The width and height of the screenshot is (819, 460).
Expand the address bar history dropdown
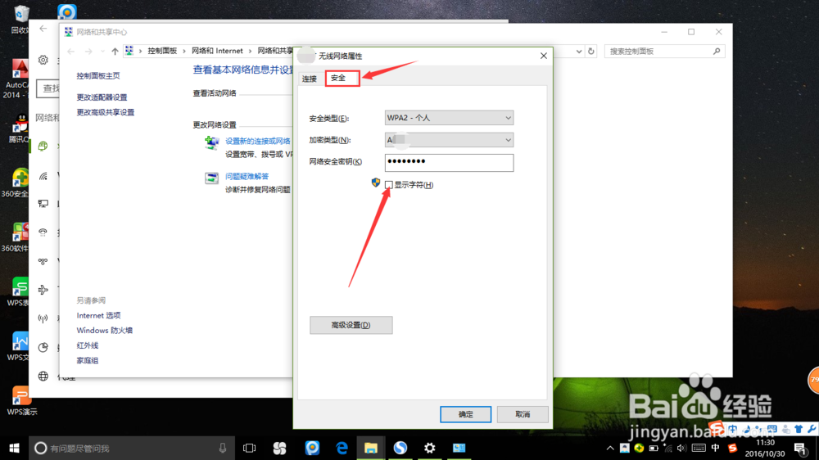579,52
